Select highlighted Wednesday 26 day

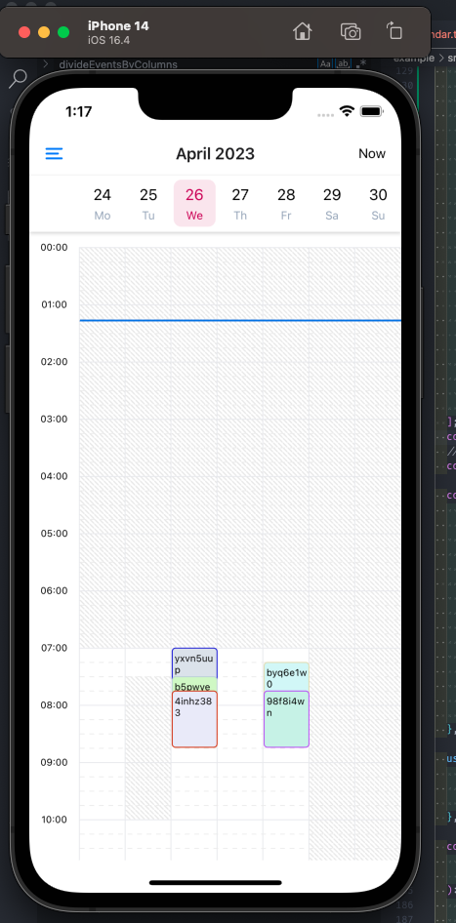click(194, 203)
